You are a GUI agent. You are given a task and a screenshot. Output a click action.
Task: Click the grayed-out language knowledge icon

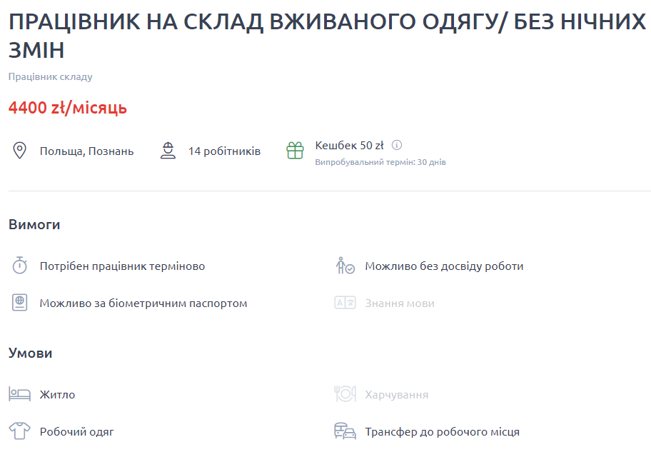(x=344, y=302)
